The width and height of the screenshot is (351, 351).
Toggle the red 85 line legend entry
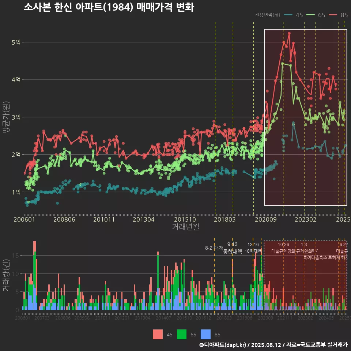coord(338,15)
